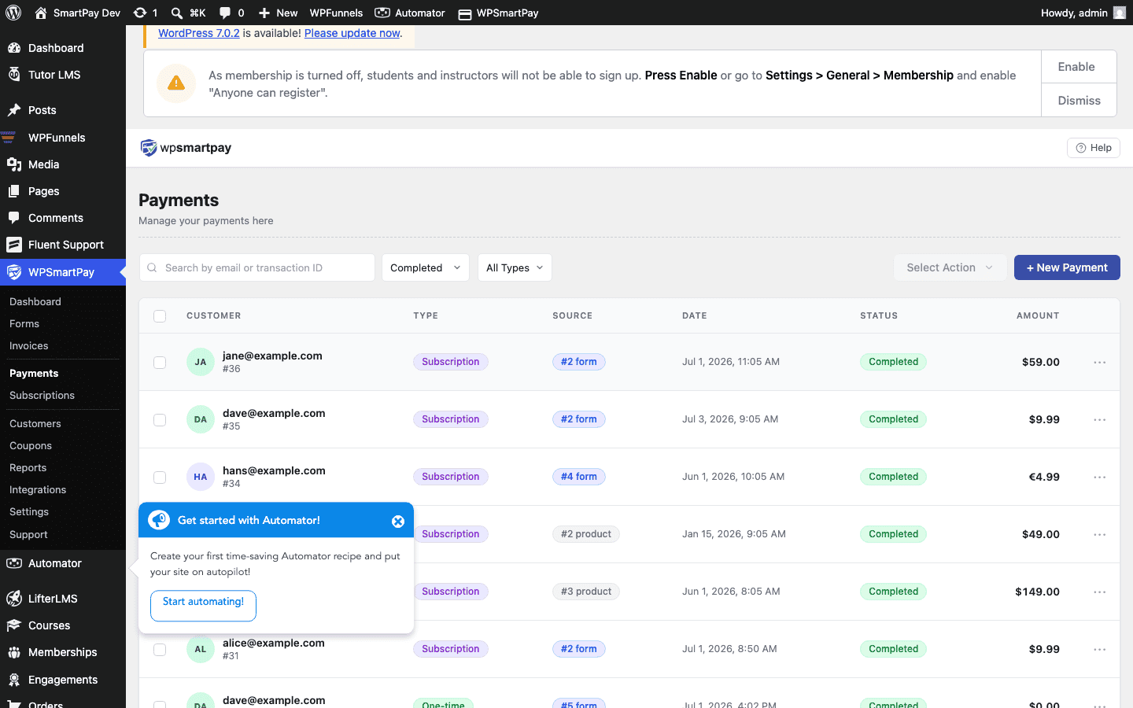Click the #2 product source badge
Screen dimensions: 1133x708
click(586, 534)
